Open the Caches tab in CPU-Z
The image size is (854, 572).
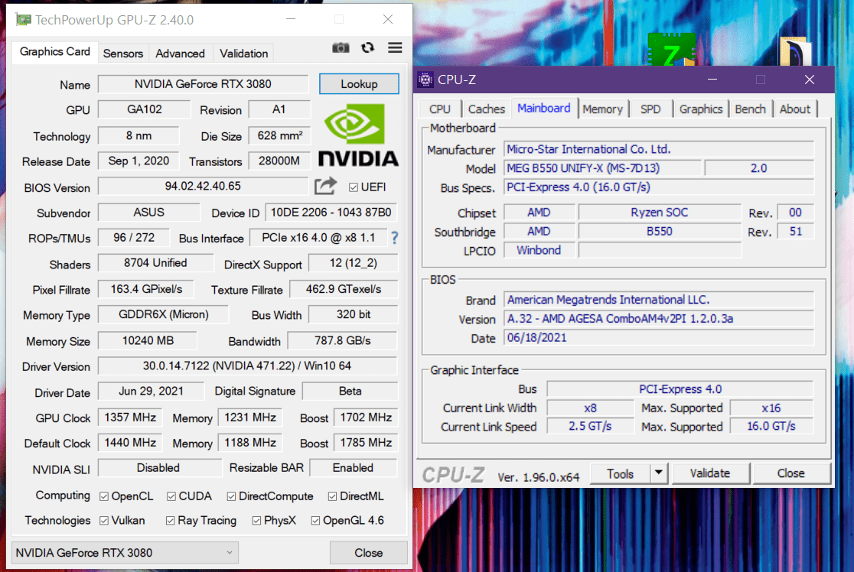487,109
